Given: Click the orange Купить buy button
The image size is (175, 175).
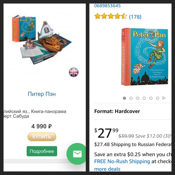Looking at the screenshot, I should click(42, 137).
